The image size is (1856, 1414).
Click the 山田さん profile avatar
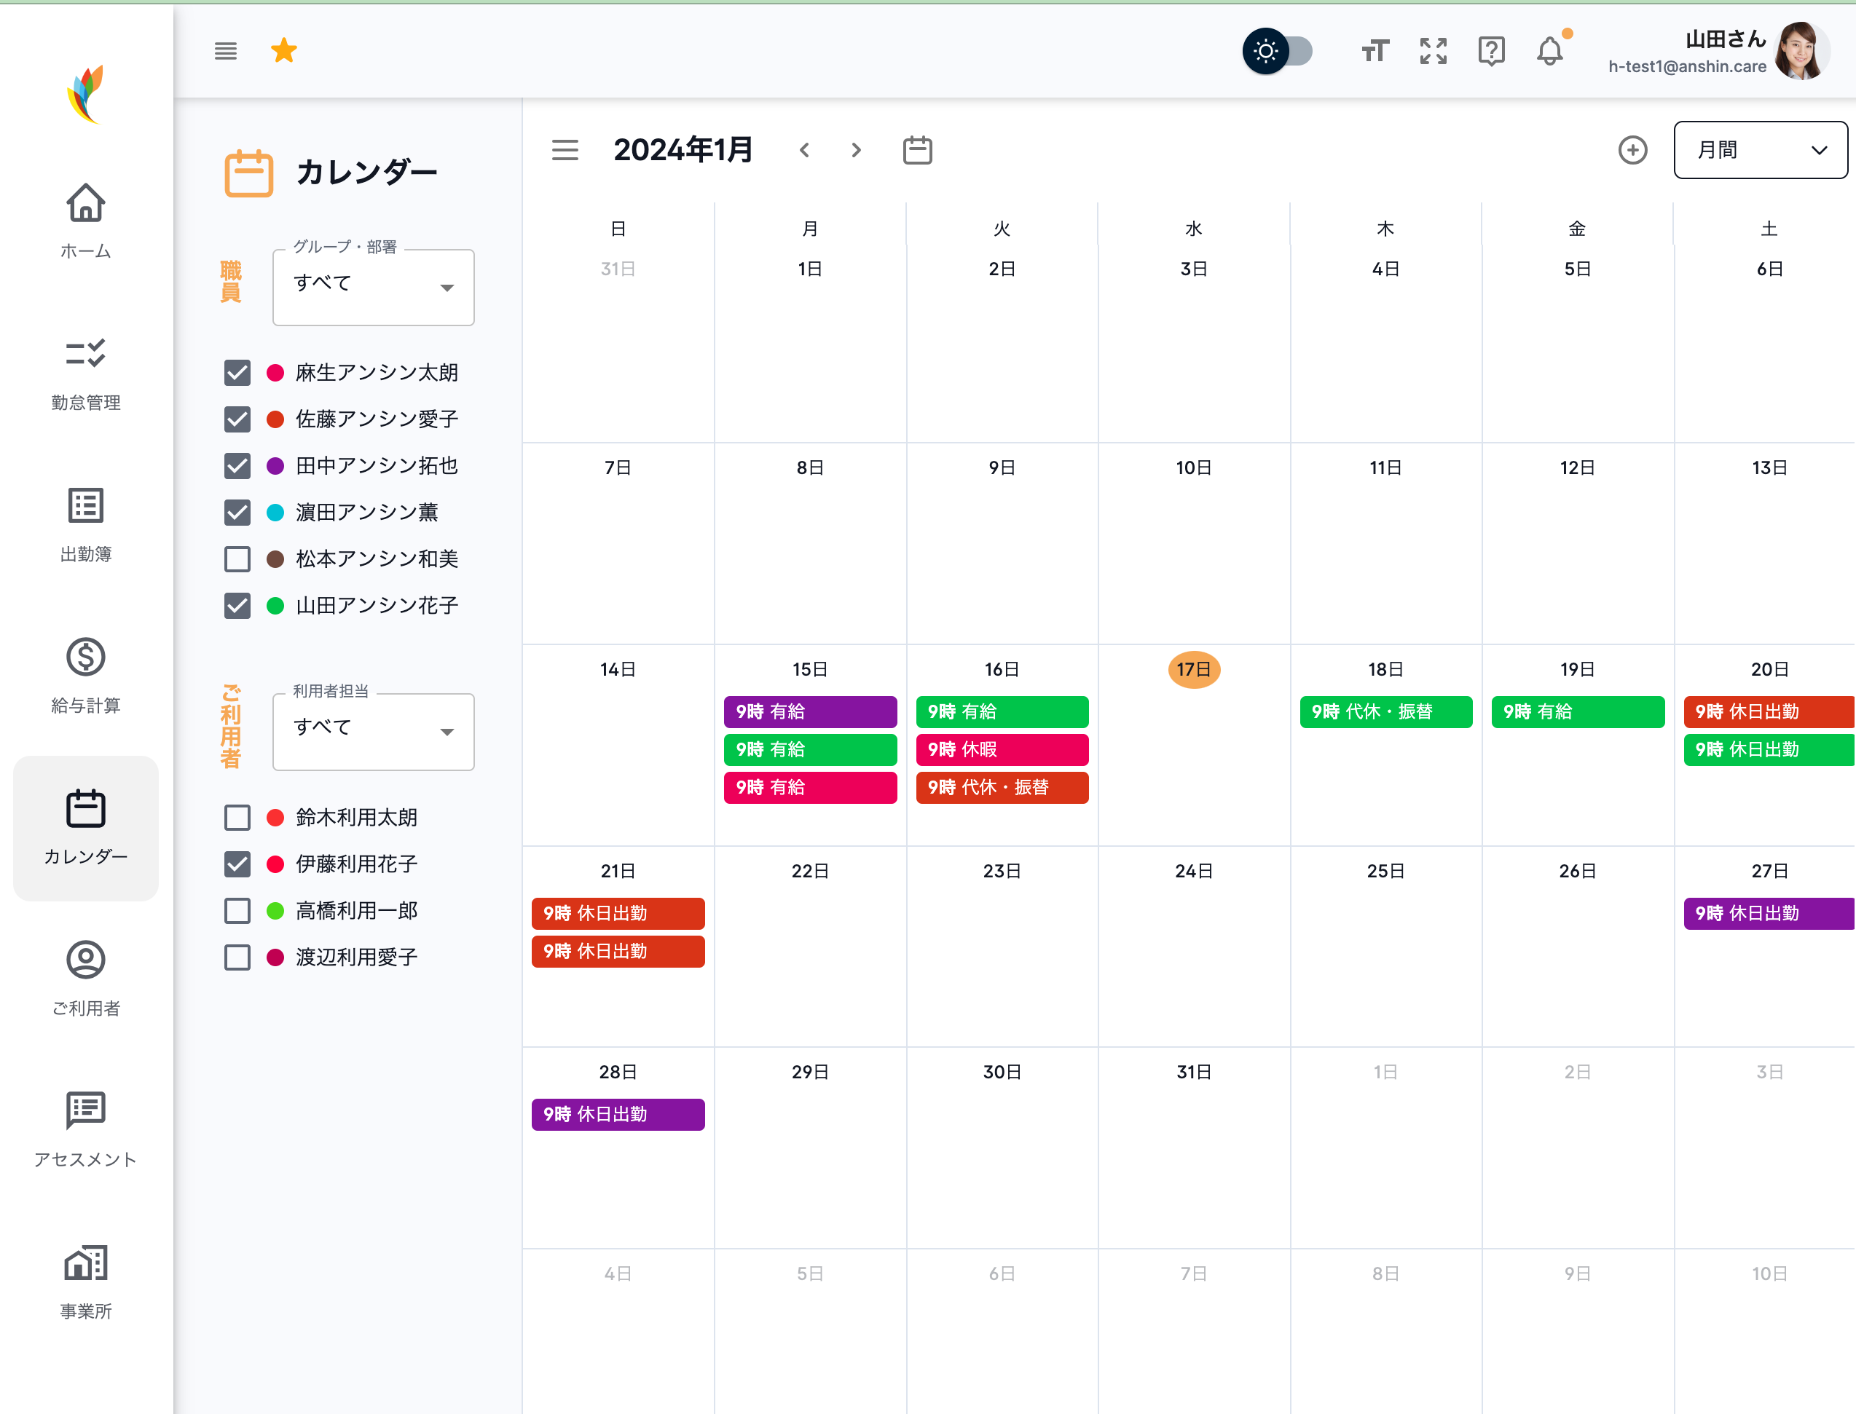[1801, 52]
